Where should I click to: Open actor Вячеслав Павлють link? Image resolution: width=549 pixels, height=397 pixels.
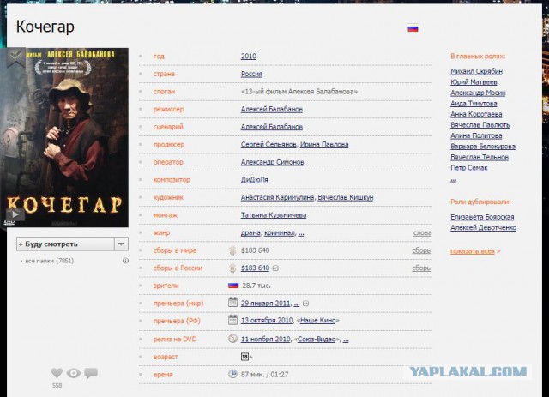pos(480,125)
